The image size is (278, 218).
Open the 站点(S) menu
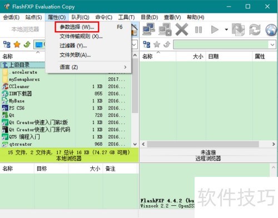[33, 17]
